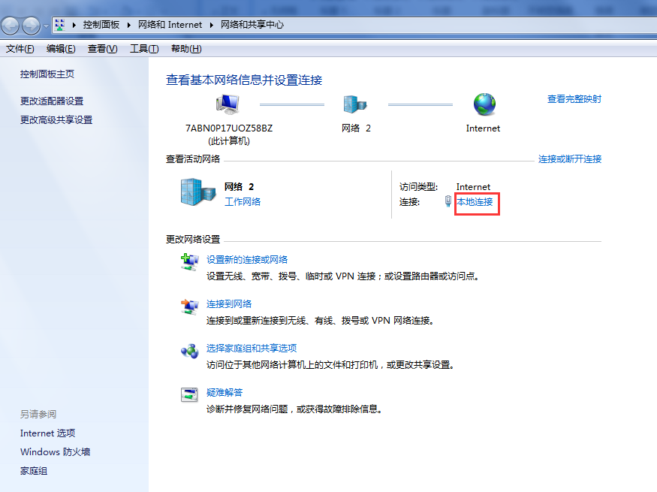Click 更改适配器设置 in the sidebar
Screen dimensions: 657x492
(52, 101)
